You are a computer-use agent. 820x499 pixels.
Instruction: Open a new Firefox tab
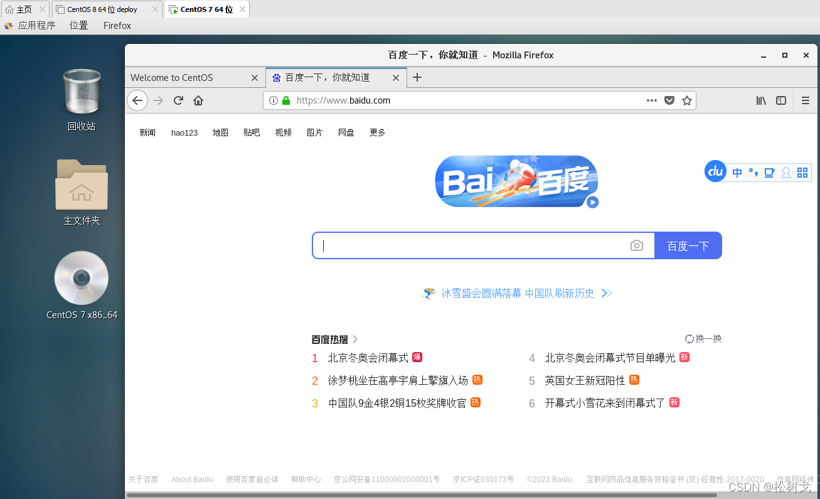pyautogui.click(x=417, y=77)
